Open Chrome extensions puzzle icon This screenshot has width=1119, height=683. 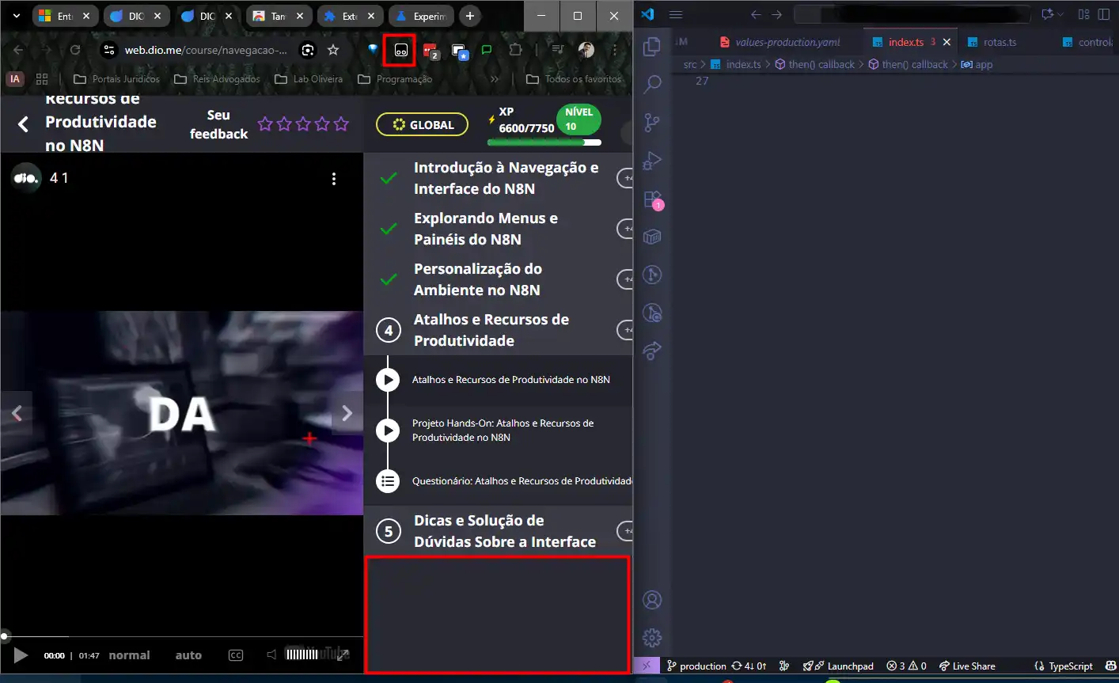coord(515,50)
